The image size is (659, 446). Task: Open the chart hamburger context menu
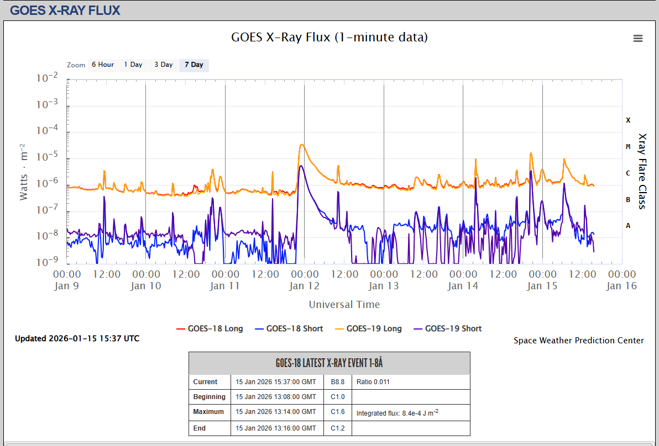pyautogui.click(x=637, y=38)
